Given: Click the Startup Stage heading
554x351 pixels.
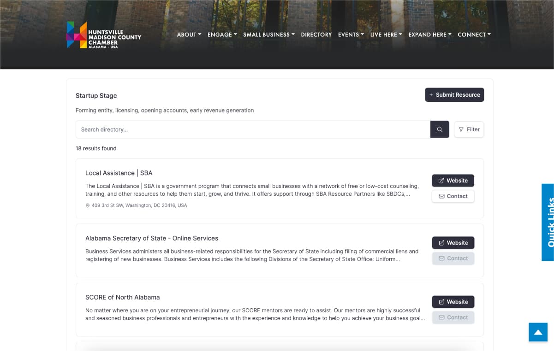Looking at the screenshot, I should point(96,96).
